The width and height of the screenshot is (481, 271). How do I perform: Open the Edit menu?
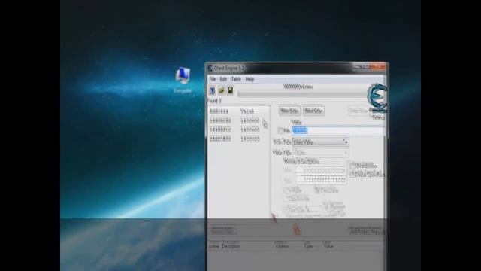[x=223, y=79]
